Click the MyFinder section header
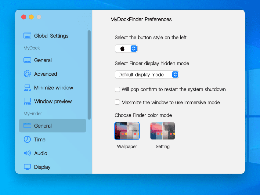Screen dimensions: 260x195 click(33, 114)
